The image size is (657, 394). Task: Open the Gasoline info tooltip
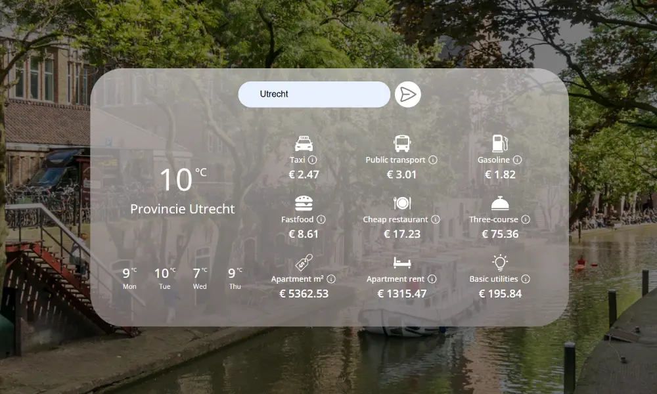click(x=518, y=159)
